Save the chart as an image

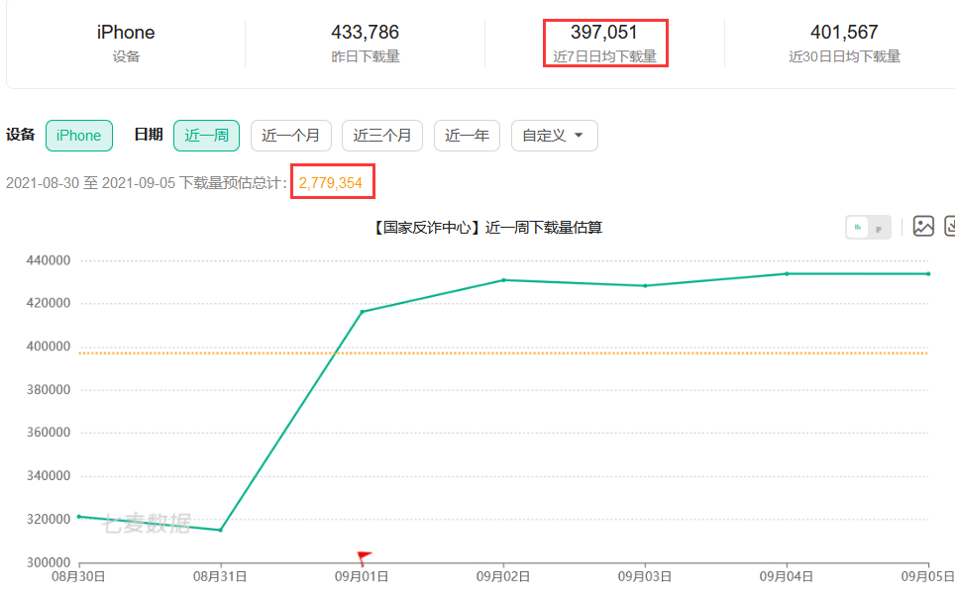tap(923, 227)
